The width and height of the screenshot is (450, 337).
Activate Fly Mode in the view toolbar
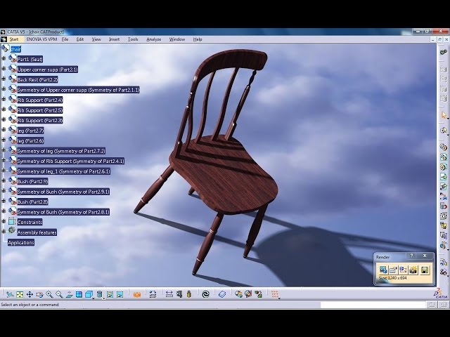(x=10, y=294)
